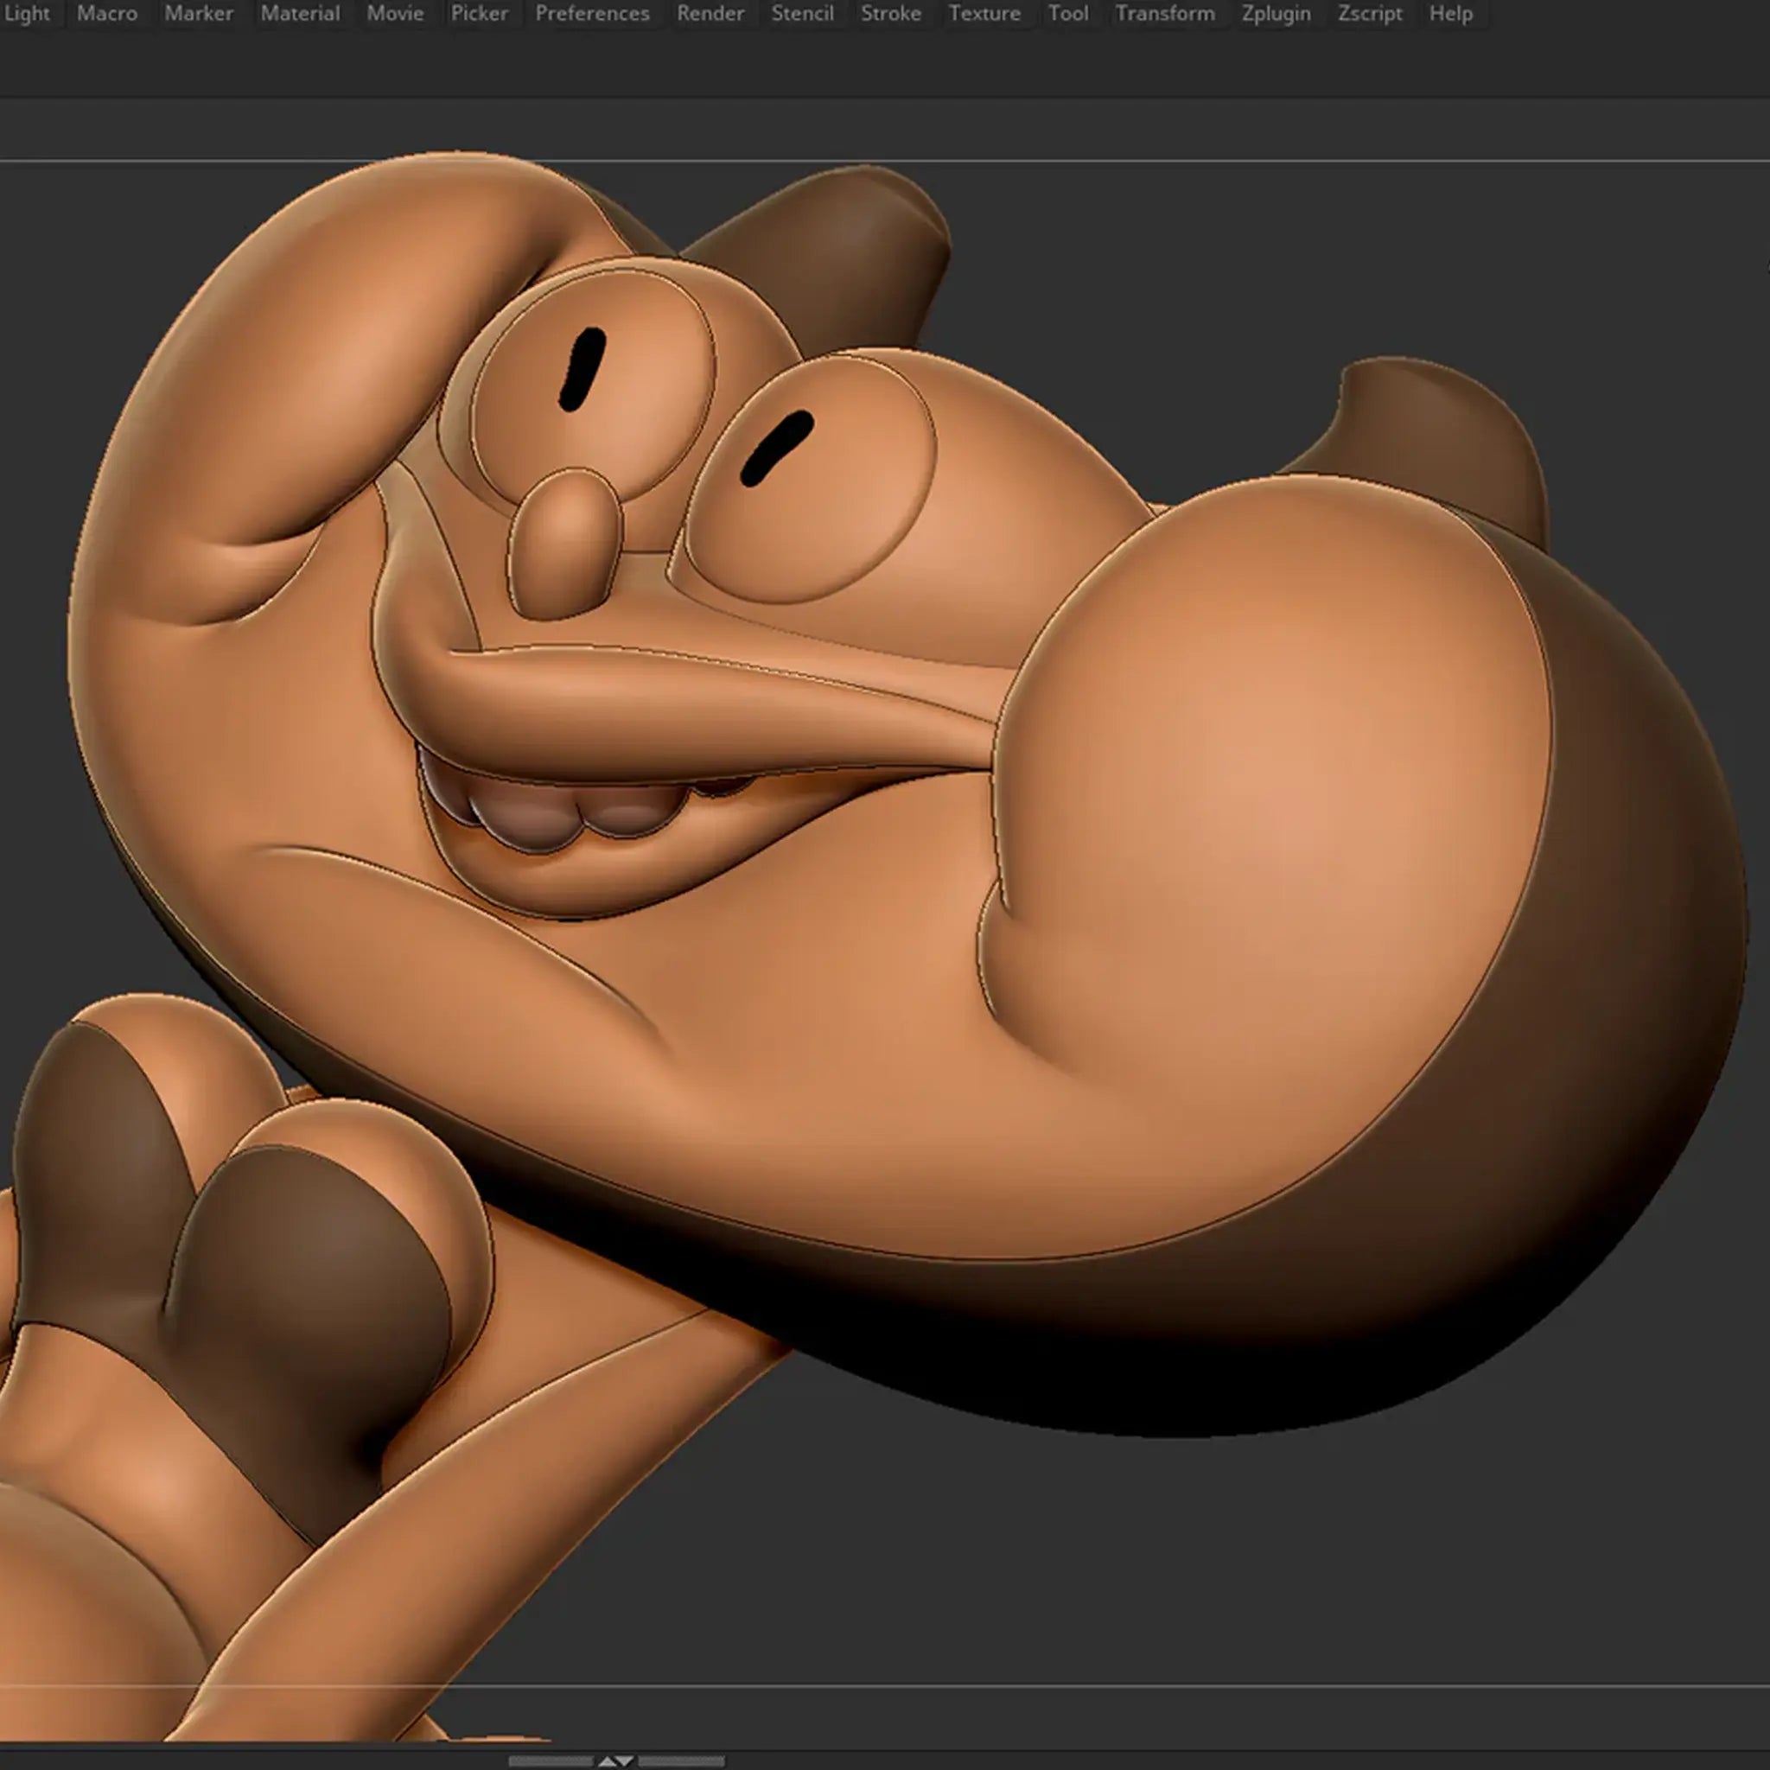Open the Light menu
The height and width of the screenshot is (1770, 1770).
(26, 14)
